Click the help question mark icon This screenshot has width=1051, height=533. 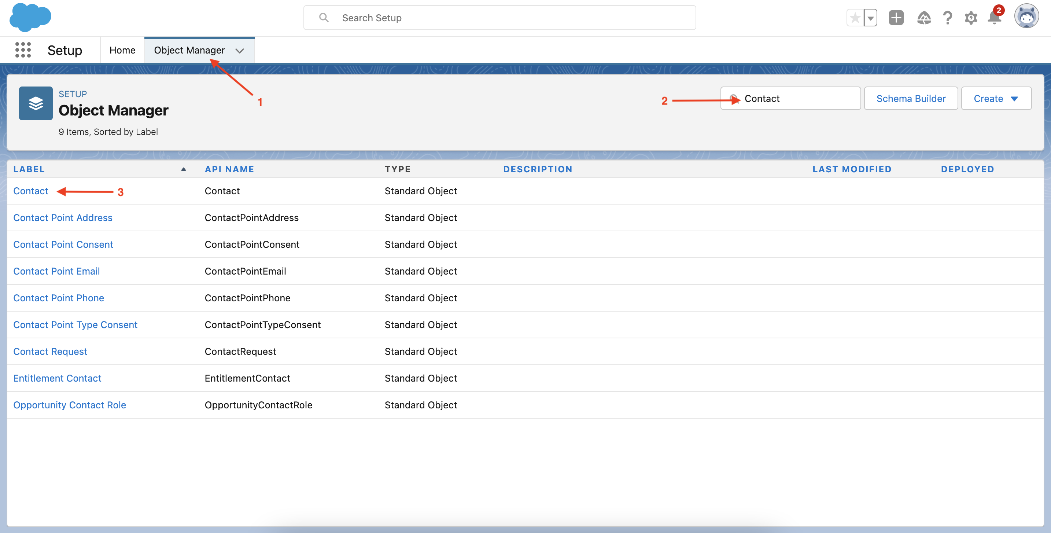pyautogui.click(x=947, y=18)
